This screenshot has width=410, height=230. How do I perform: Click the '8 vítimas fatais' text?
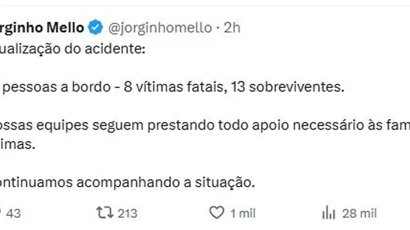[174, 87]
